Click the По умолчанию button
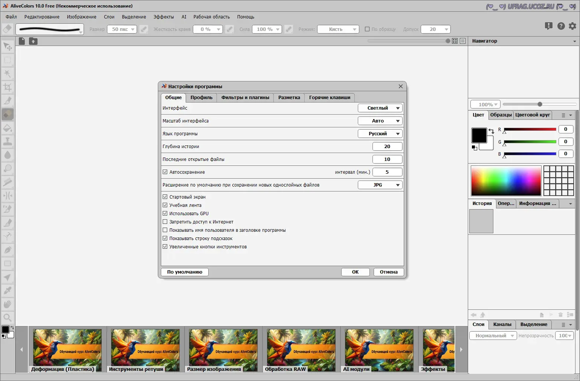Screen dimensions: 580x381 pyautogui.click(x=185, y=272)
